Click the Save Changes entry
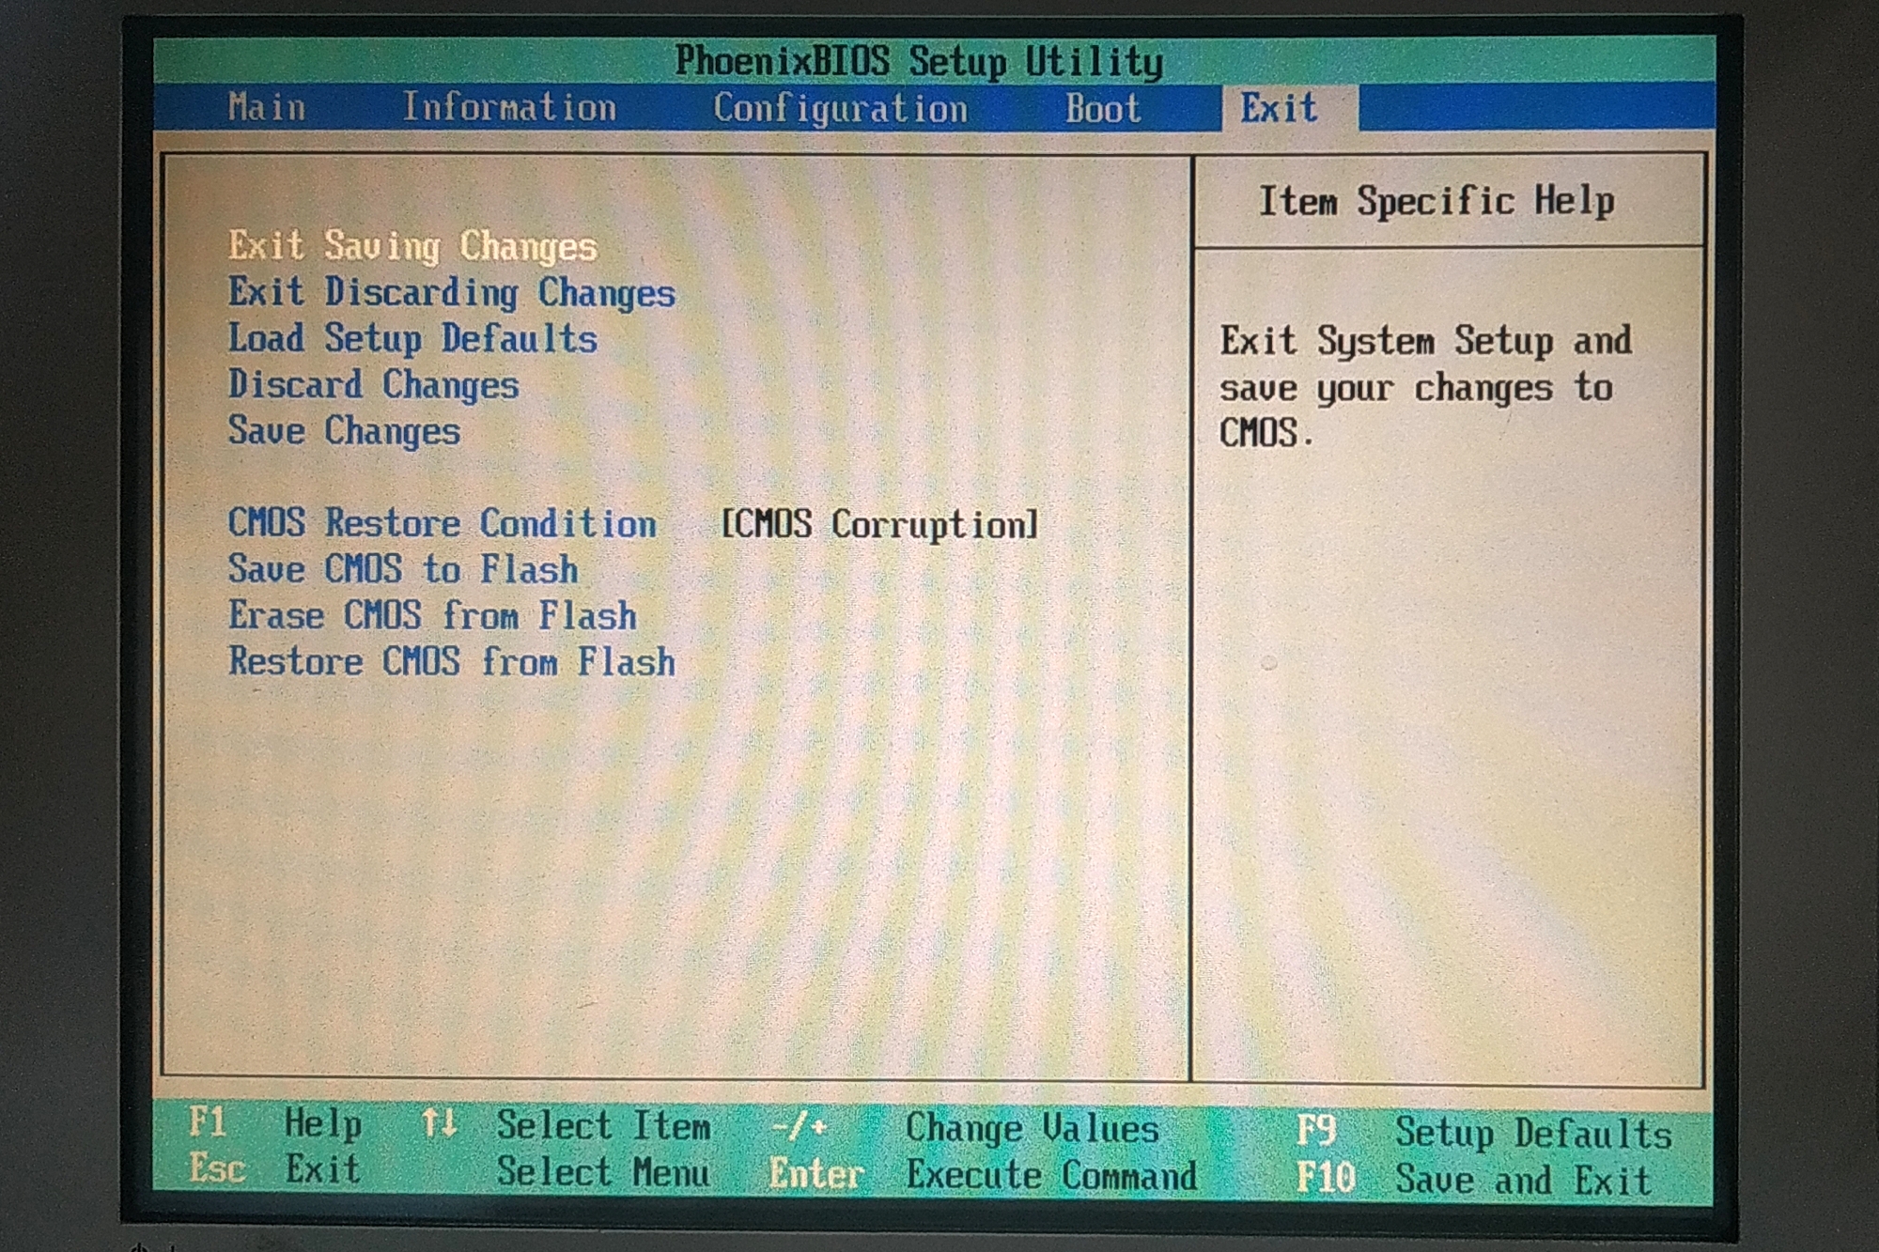This screenshot has height=1252, width=1879. [344, 431]
